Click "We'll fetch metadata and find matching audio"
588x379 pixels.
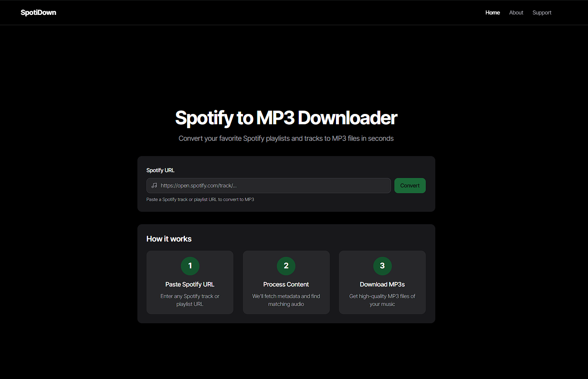286,300
